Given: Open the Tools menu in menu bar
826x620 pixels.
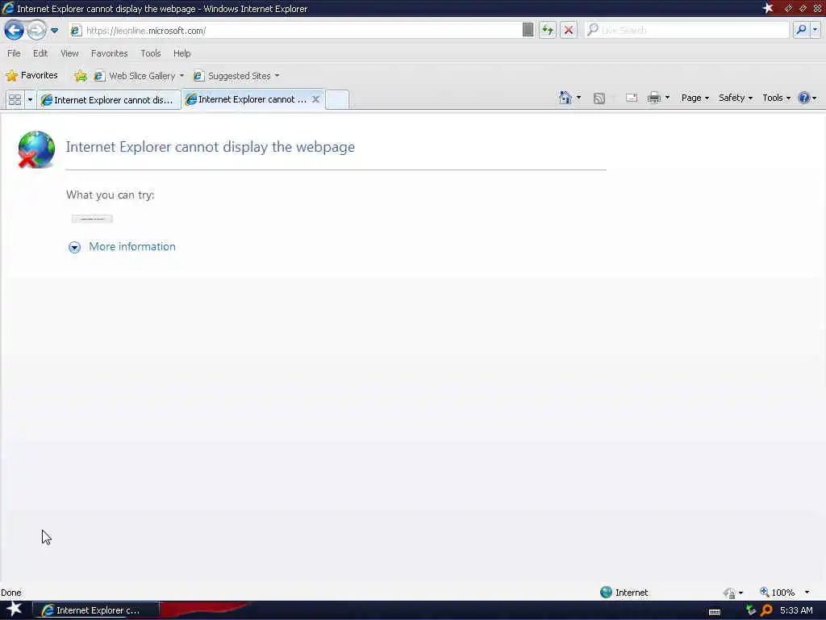Looking at the screenshot, I should 151,53.
